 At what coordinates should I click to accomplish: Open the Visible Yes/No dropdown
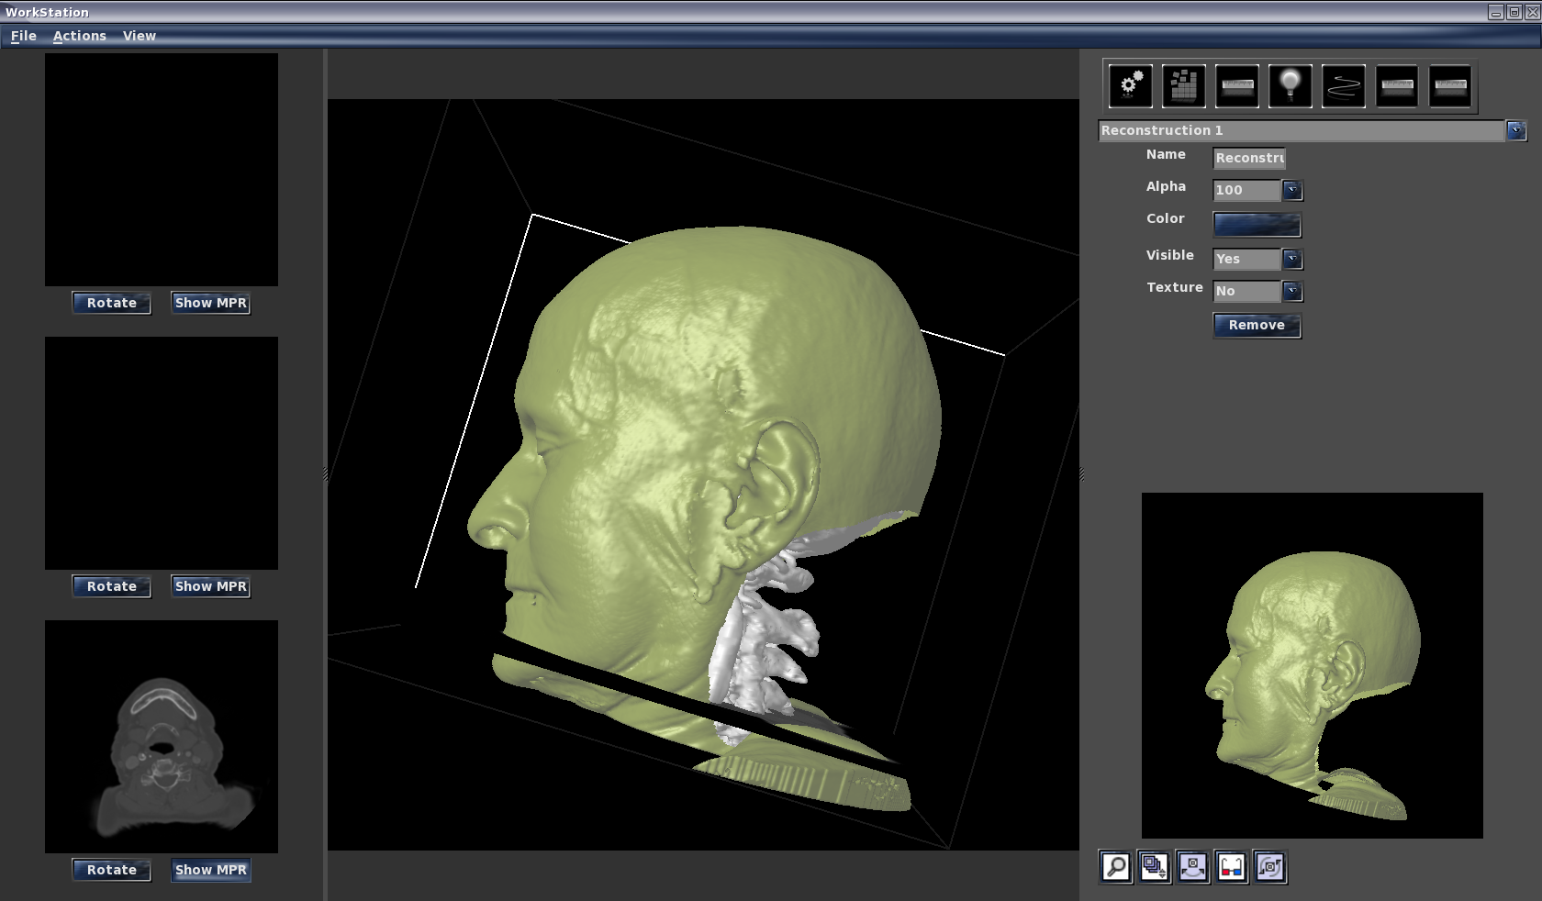point(1292,259)
